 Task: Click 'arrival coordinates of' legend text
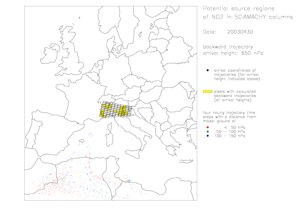coord(235,70)
